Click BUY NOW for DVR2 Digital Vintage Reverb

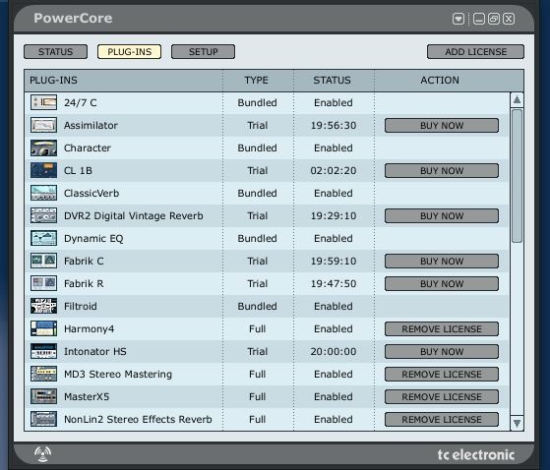tap(442, 216)
